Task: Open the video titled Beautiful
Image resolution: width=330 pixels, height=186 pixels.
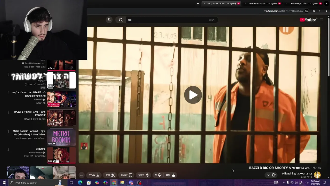Action: pos(40,149)
